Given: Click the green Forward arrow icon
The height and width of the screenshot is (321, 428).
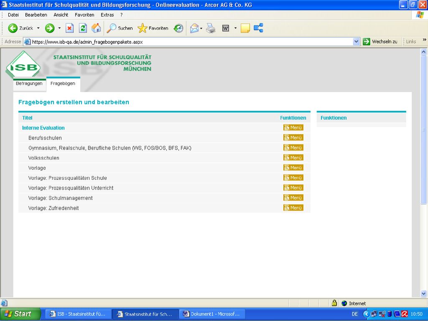Looking at the screenshot, I should 50,28.
